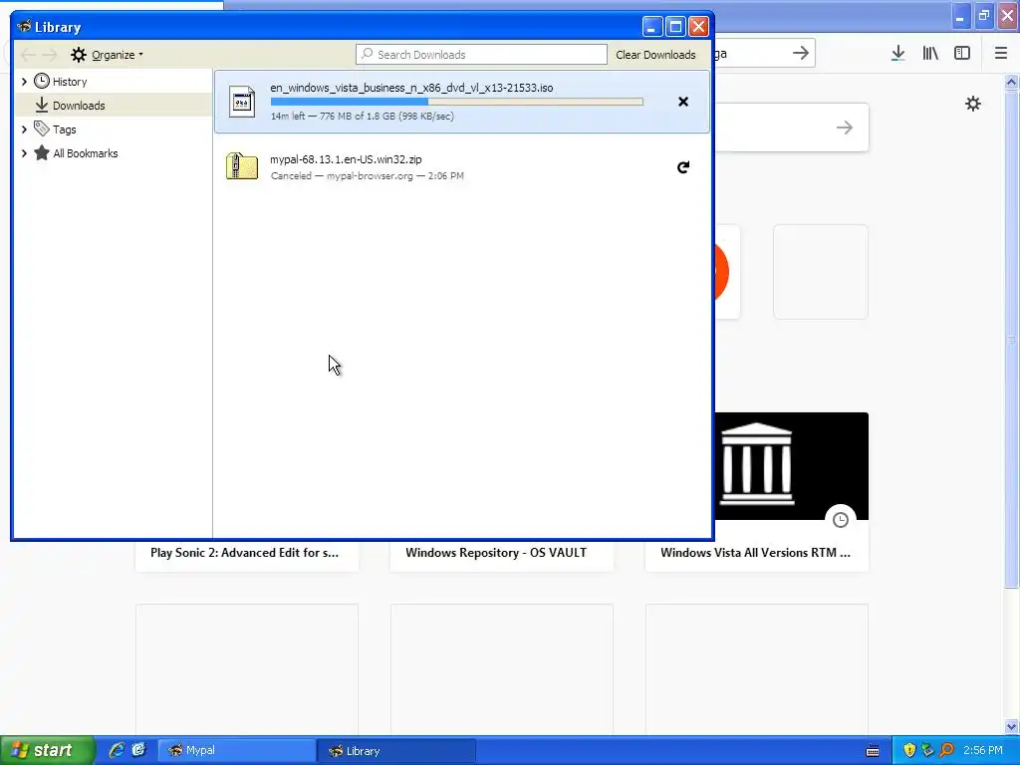This screenshot has height=765, width=1020.
Task: Click the go arrow in Mypal address bar
Action: 801,54
